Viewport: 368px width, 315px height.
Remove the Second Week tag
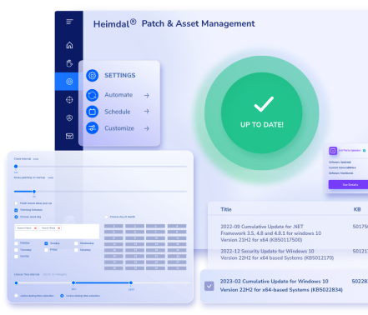coord(35,228)
